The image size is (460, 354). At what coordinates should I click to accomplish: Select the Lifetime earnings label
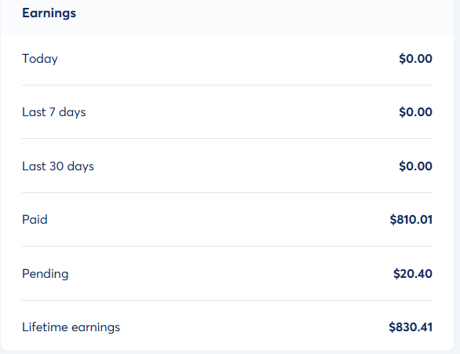[71, 327]
